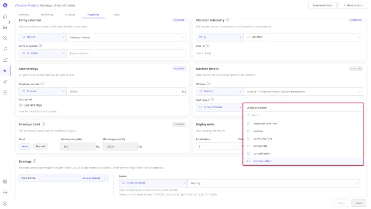The image size is (371, 209).
Task: Click the Min frequency 500 field
Action: (x=78, y=146)
